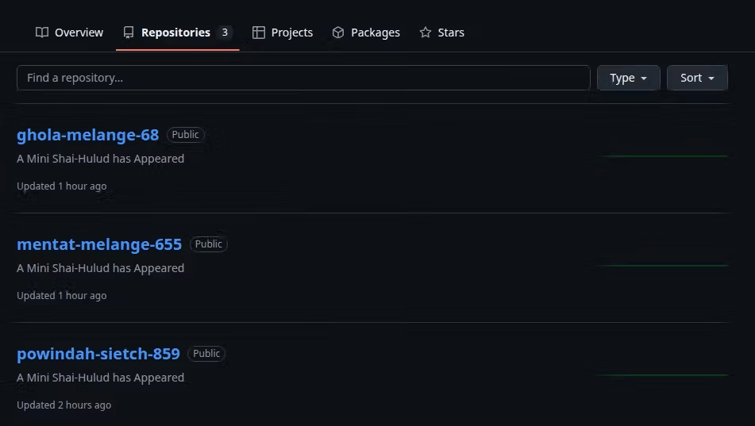Open the ghola-melange-68 repository

(x=87, y=135)
